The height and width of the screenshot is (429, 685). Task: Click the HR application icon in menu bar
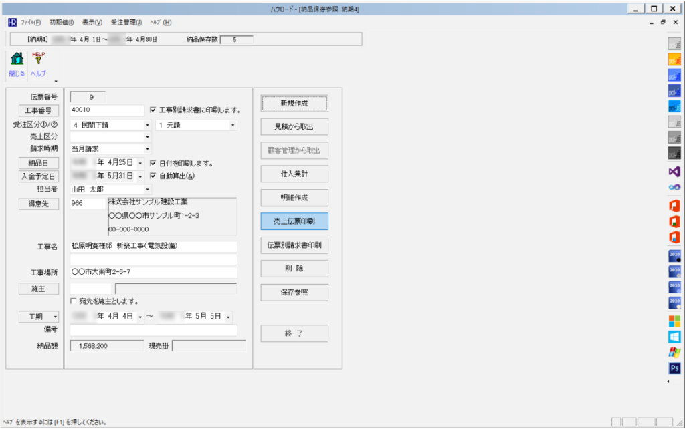[11, 22]
